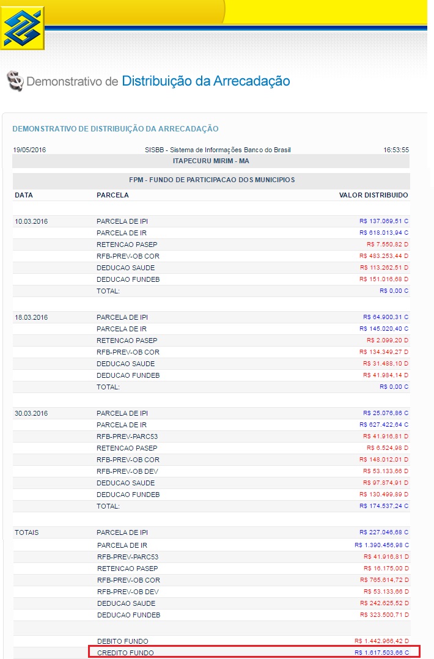Click the 30.03.2016 total value R$ 174.537,24

point(384,506)
